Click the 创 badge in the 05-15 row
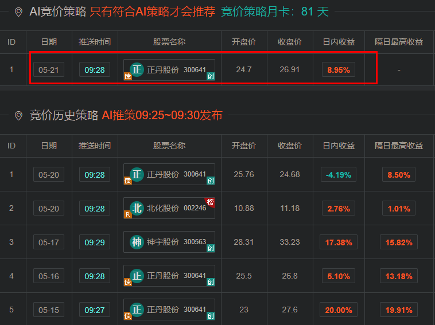Viewport: 435px width, 325px height. pos(211,316)
